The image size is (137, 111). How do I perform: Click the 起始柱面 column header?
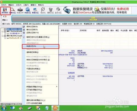[x=105, y=31]
